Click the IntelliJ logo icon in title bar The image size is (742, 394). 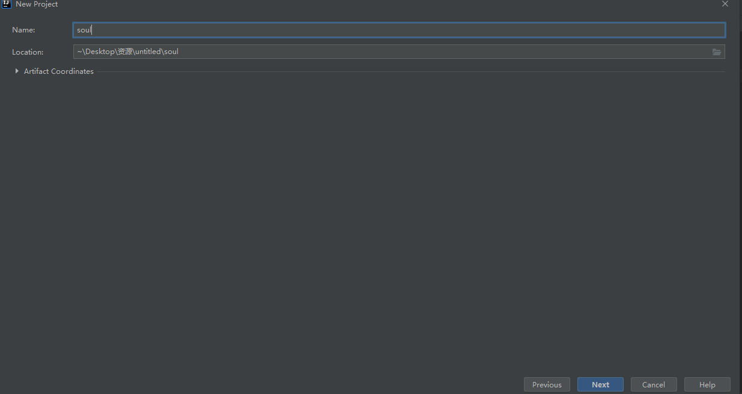(x=7, y=4)
